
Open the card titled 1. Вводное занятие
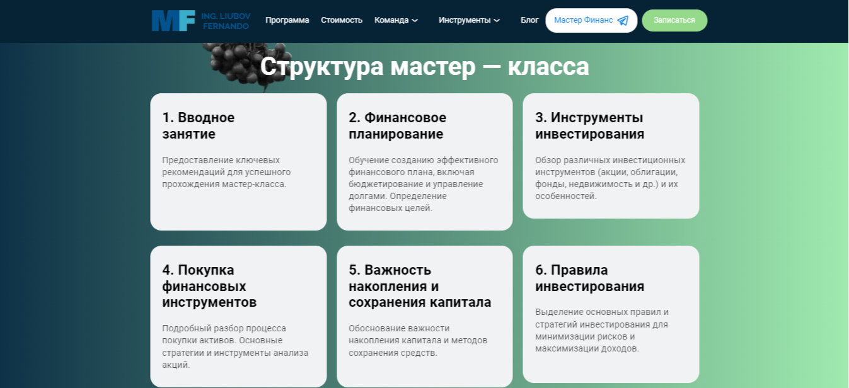click(x=238, y=161)
